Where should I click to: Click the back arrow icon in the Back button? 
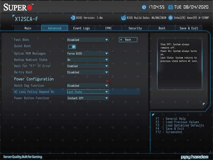point(121,40)
